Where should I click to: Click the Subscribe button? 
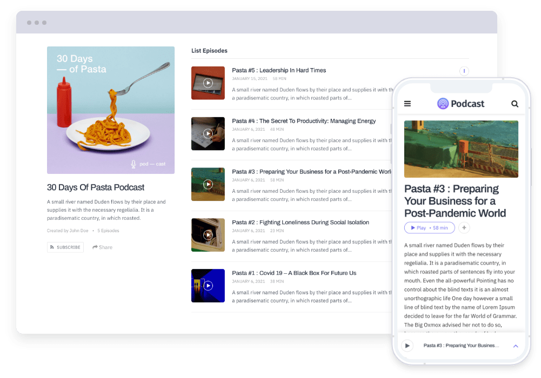65,247
